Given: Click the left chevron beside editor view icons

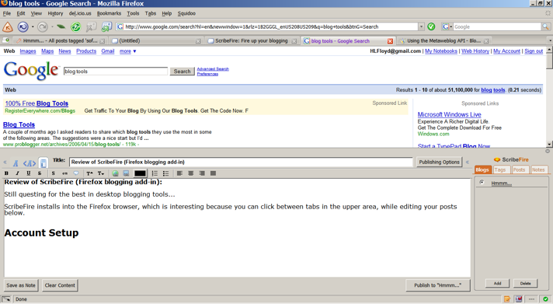Looking at the screenshot, I should (5, 162).
